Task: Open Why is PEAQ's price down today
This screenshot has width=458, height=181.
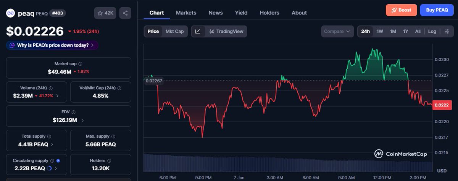Action: (x=52, y=45)
